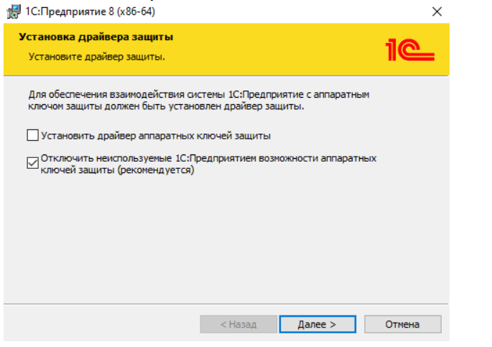The image size is (492, 347).
Task: Click the description line starting "Для обеспечения взаимодействия"
Action: pyautogui.click(x=201, y=94)
